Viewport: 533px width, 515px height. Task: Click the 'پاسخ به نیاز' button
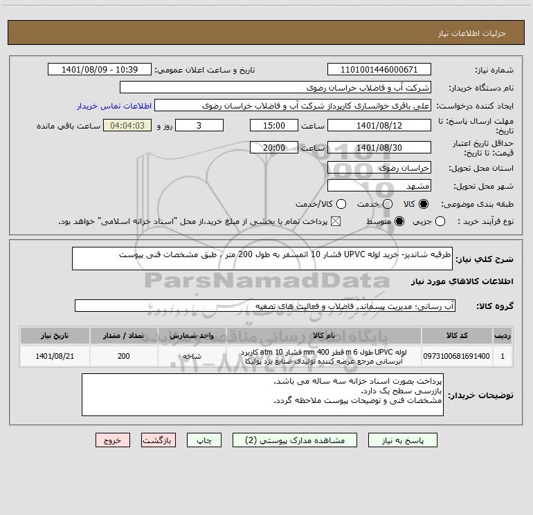click(x=402, y=440)
